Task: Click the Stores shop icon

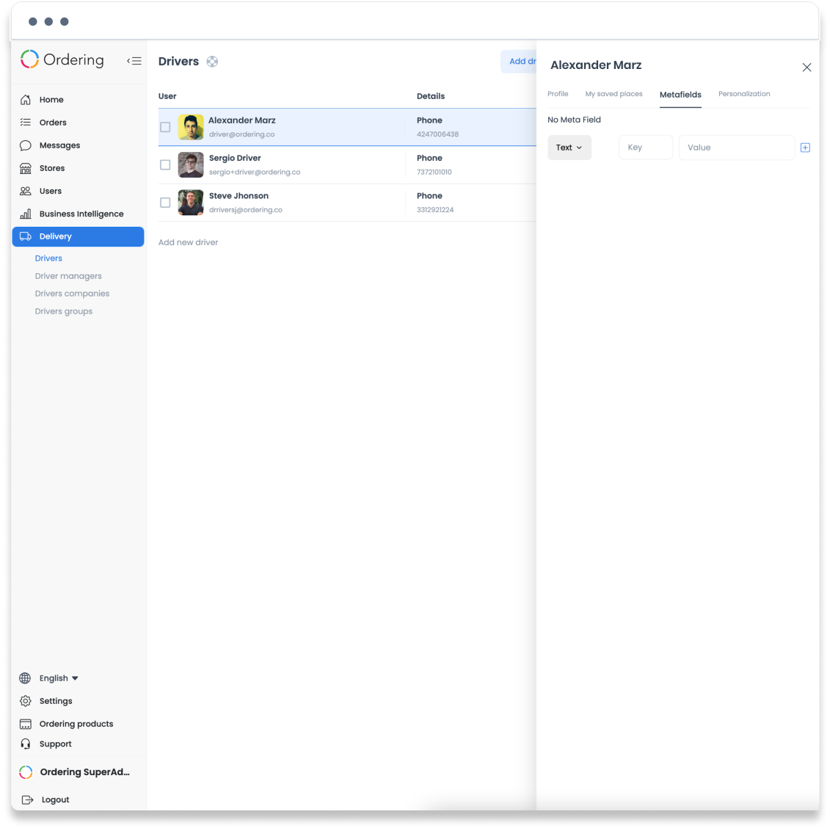Action: (x=26, y=168)
